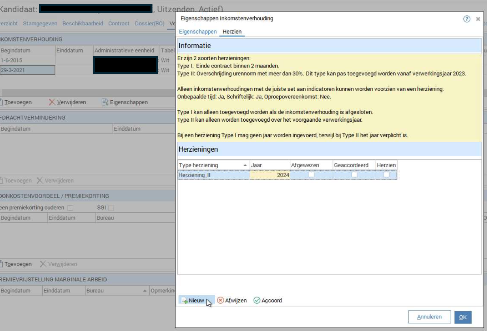Open the Stamgegeven tab
Image resolution: width=487 pixels, height=331 pixels.
(x=40, y=23)
